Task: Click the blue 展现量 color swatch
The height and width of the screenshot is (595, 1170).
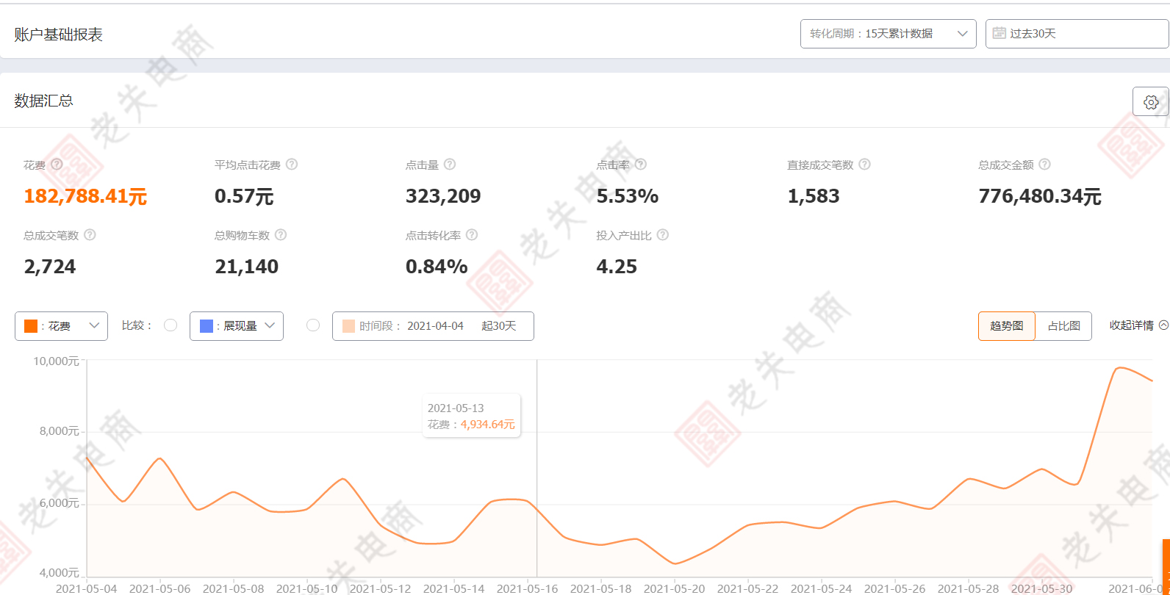Action: [x=207, y=326]
